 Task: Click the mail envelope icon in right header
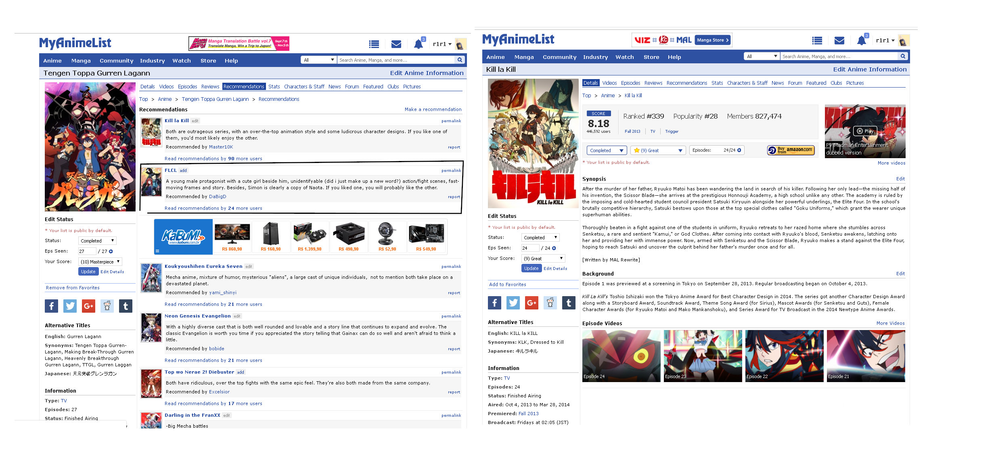point(839,40)
